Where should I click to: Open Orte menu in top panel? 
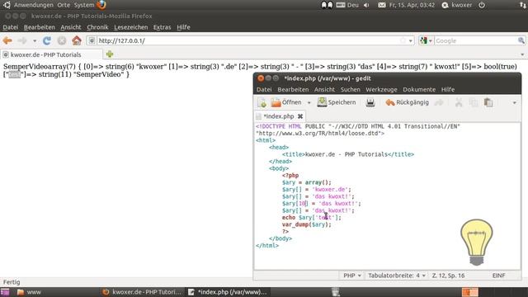64,5
